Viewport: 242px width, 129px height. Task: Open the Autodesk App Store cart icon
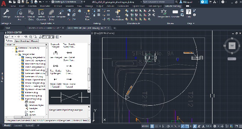[210, 2]
